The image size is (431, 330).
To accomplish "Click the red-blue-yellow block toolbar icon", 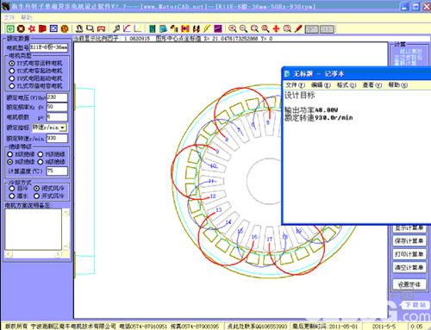I will click(x=185, y=28).
